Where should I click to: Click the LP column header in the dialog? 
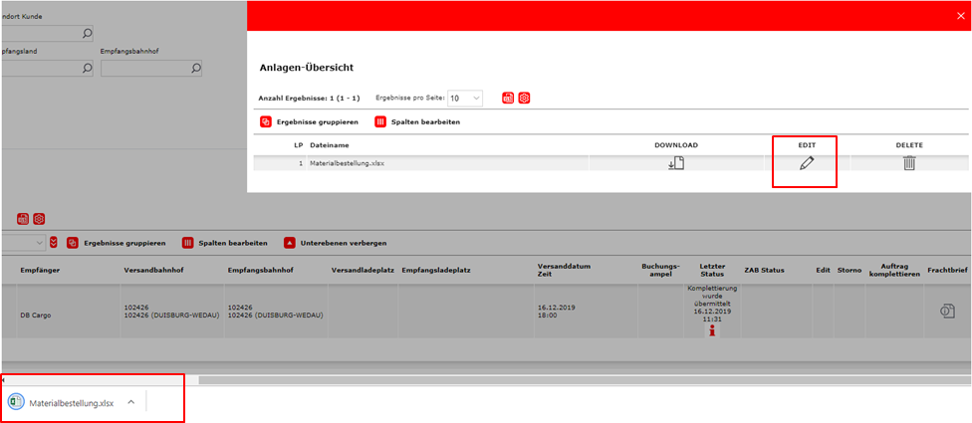(298, 145)
